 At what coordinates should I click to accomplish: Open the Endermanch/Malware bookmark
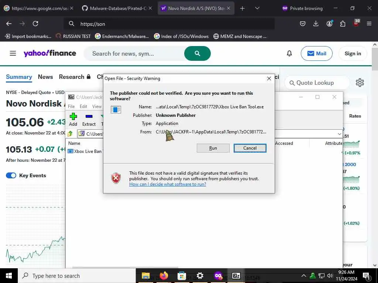[x=122, y=36]
